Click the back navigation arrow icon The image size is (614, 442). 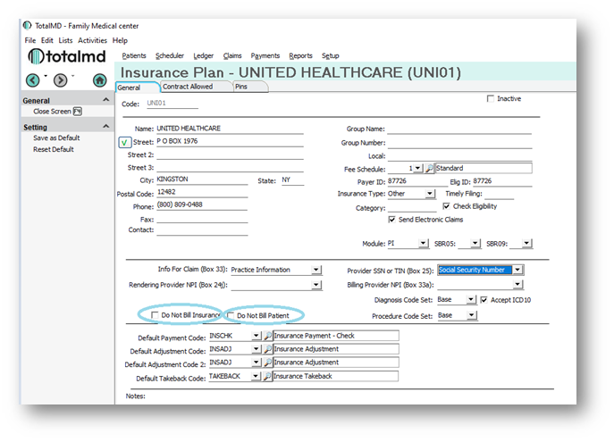point(32,80)
